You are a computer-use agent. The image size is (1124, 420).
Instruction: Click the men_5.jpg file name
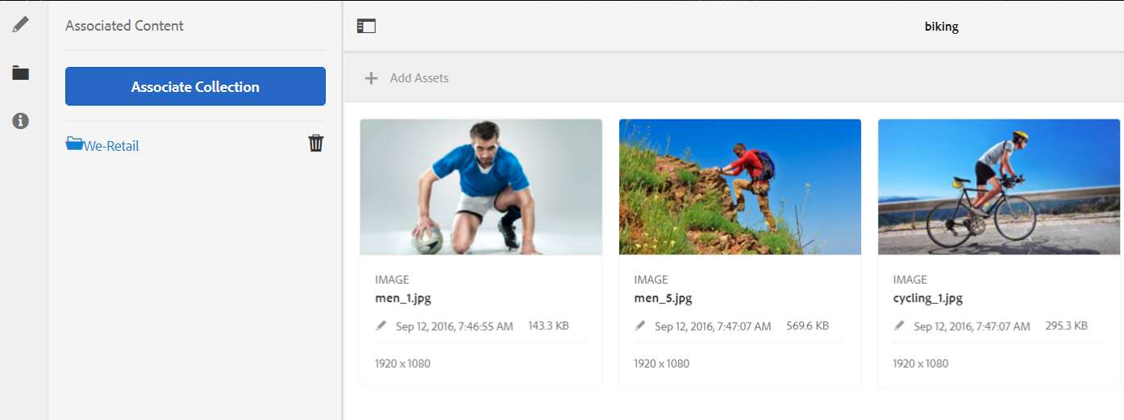click(664, 298)
